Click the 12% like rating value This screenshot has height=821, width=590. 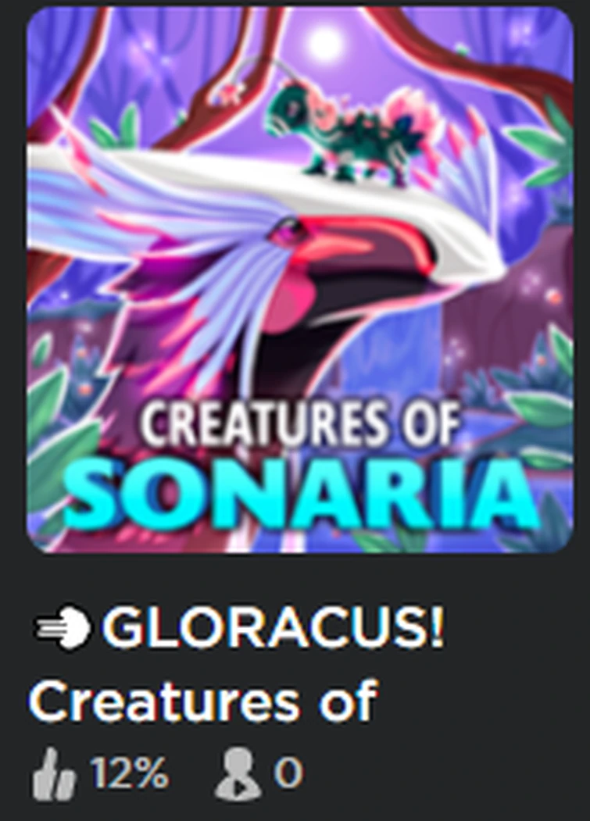[x=129, y=773]
